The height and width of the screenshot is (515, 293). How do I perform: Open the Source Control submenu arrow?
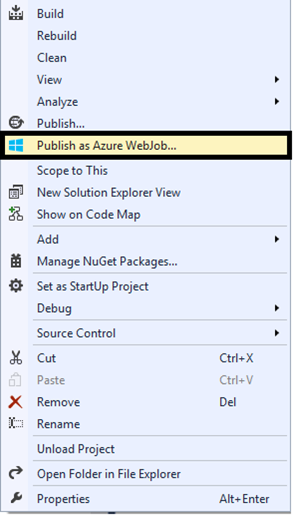(x=277, y=333)
